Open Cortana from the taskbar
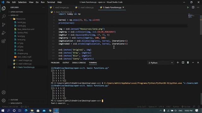Image resolution: width=202 pixels, height=113 pixels. 14,110
